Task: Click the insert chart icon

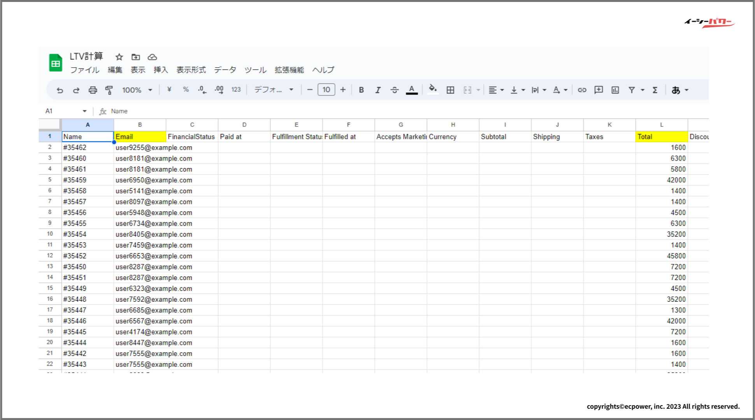Action: 615,90
